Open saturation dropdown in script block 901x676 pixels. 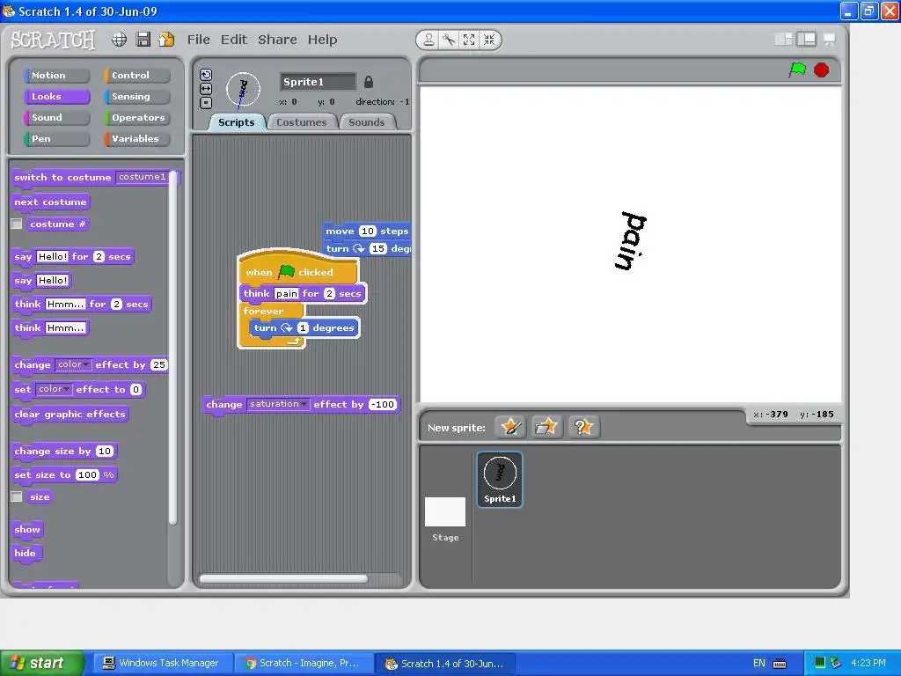pyautogui.click(x=278, y=404)
